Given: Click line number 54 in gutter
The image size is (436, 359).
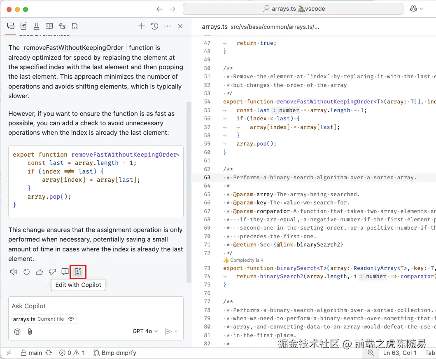Looking at the screenshot, I should 207,102.
